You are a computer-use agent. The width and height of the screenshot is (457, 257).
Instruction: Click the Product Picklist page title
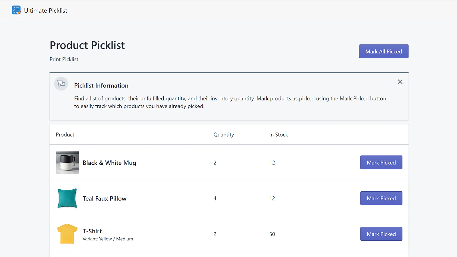[87, 45]
